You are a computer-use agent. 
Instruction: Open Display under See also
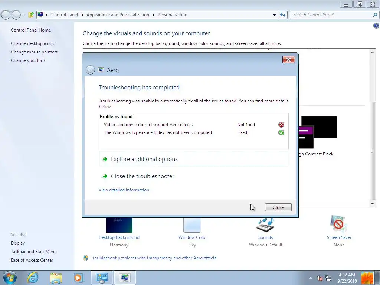pos(18,243)
